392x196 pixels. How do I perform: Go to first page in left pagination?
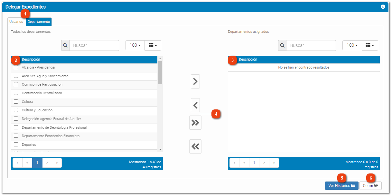(x=17, y=163)
